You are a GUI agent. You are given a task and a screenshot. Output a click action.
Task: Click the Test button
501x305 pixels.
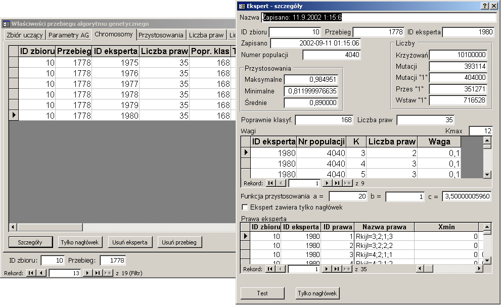[x=262, y=293]
